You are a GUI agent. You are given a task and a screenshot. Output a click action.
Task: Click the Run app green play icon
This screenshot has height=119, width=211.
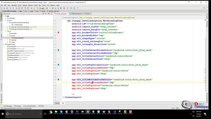47,8
